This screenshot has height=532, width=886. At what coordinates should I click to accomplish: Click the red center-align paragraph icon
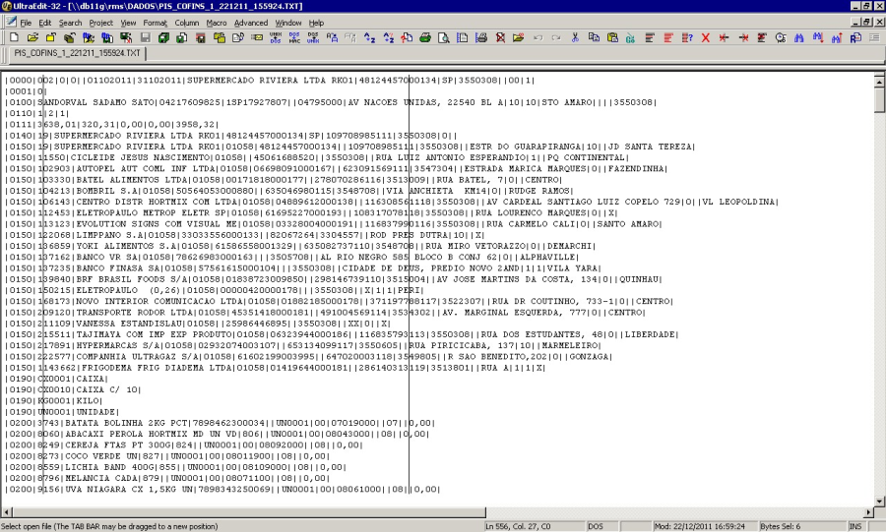tap(667, 37)
